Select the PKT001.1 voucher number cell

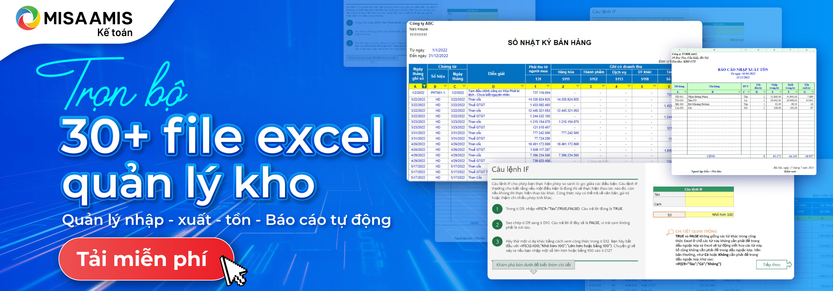click(x=438, y=93)
